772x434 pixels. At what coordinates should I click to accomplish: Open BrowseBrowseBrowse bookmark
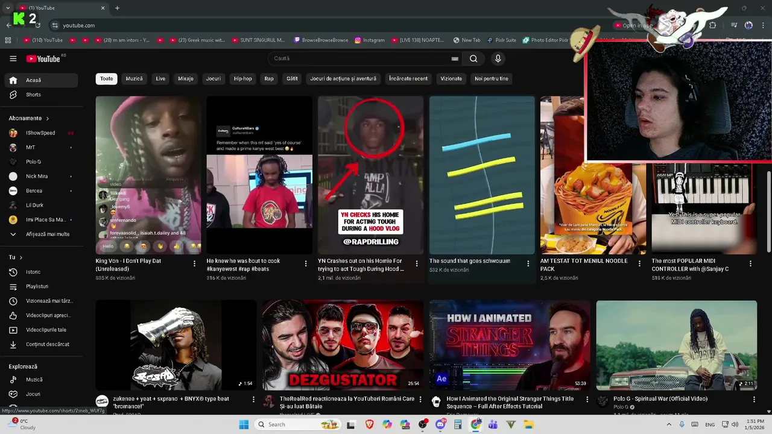point(321,40)
